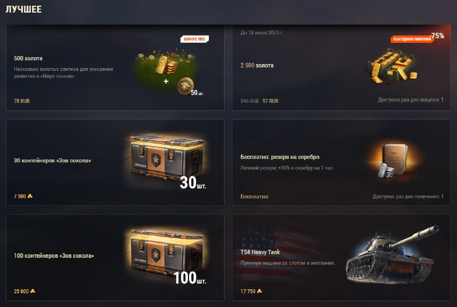
Task: Click the T54 Heavy Tank picture
Action: pyautogui.click(x=392, y=254)
